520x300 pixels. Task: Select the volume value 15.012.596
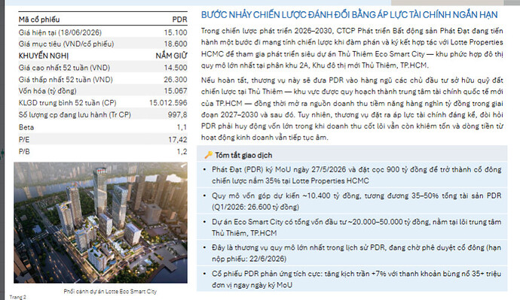click(x=168, y=103)
